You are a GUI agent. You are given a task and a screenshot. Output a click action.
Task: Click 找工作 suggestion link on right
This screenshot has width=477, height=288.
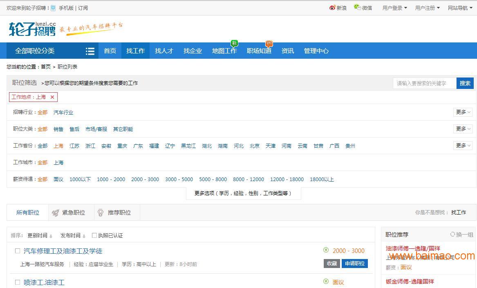pyautogui.click(x=459, y=213)
